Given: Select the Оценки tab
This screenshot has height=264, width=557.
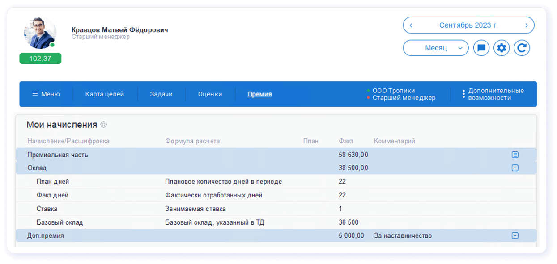Looking at the screenshot, I should (210, 94).
